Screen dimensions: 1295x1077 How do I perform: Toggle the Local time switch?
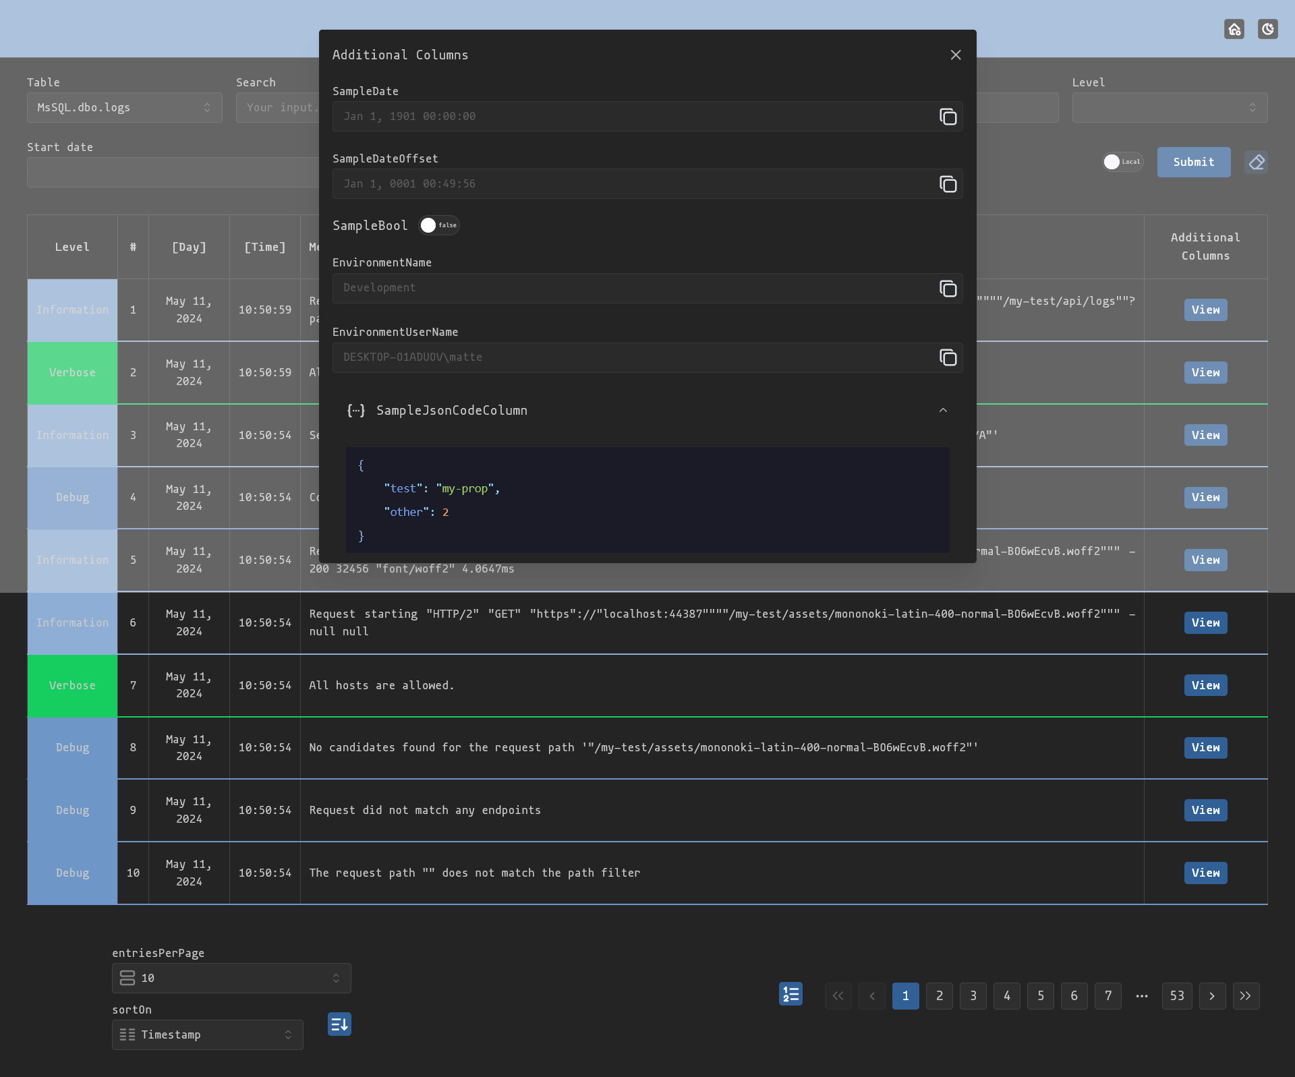coord(1122,162)
